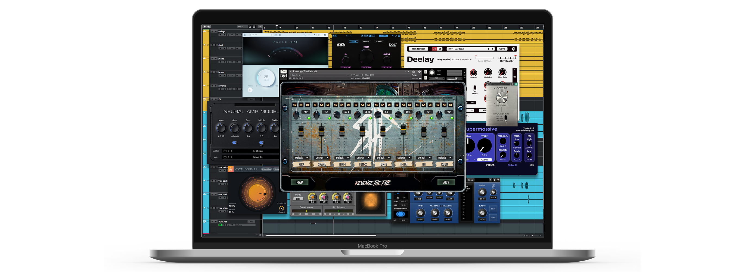Click the Bark of Dog previous arrow icon
This screenshot has height=272, width=745.
(333, 36)
